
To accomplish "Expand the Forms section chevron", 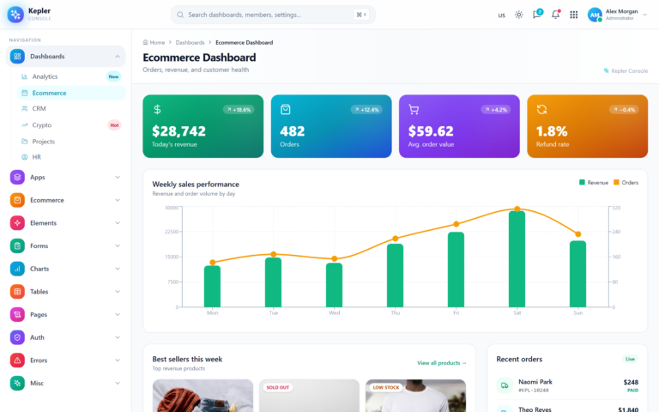I will click(x=118, y=245).
